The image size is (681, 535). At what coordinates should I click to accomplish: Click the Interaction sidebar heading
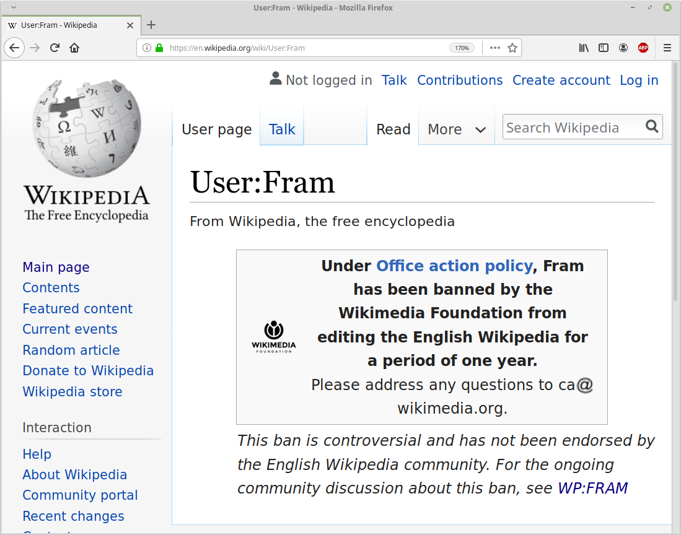point(57,428)
